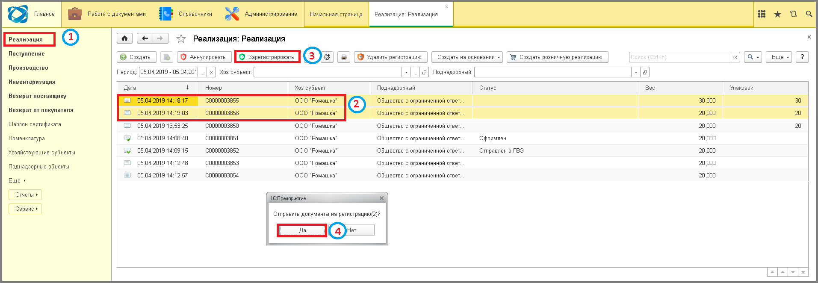The width and height of the screenshot is (818, 283).
Task: Open the Еще dropdown in the toolbar
Action: tap(780, 57)
